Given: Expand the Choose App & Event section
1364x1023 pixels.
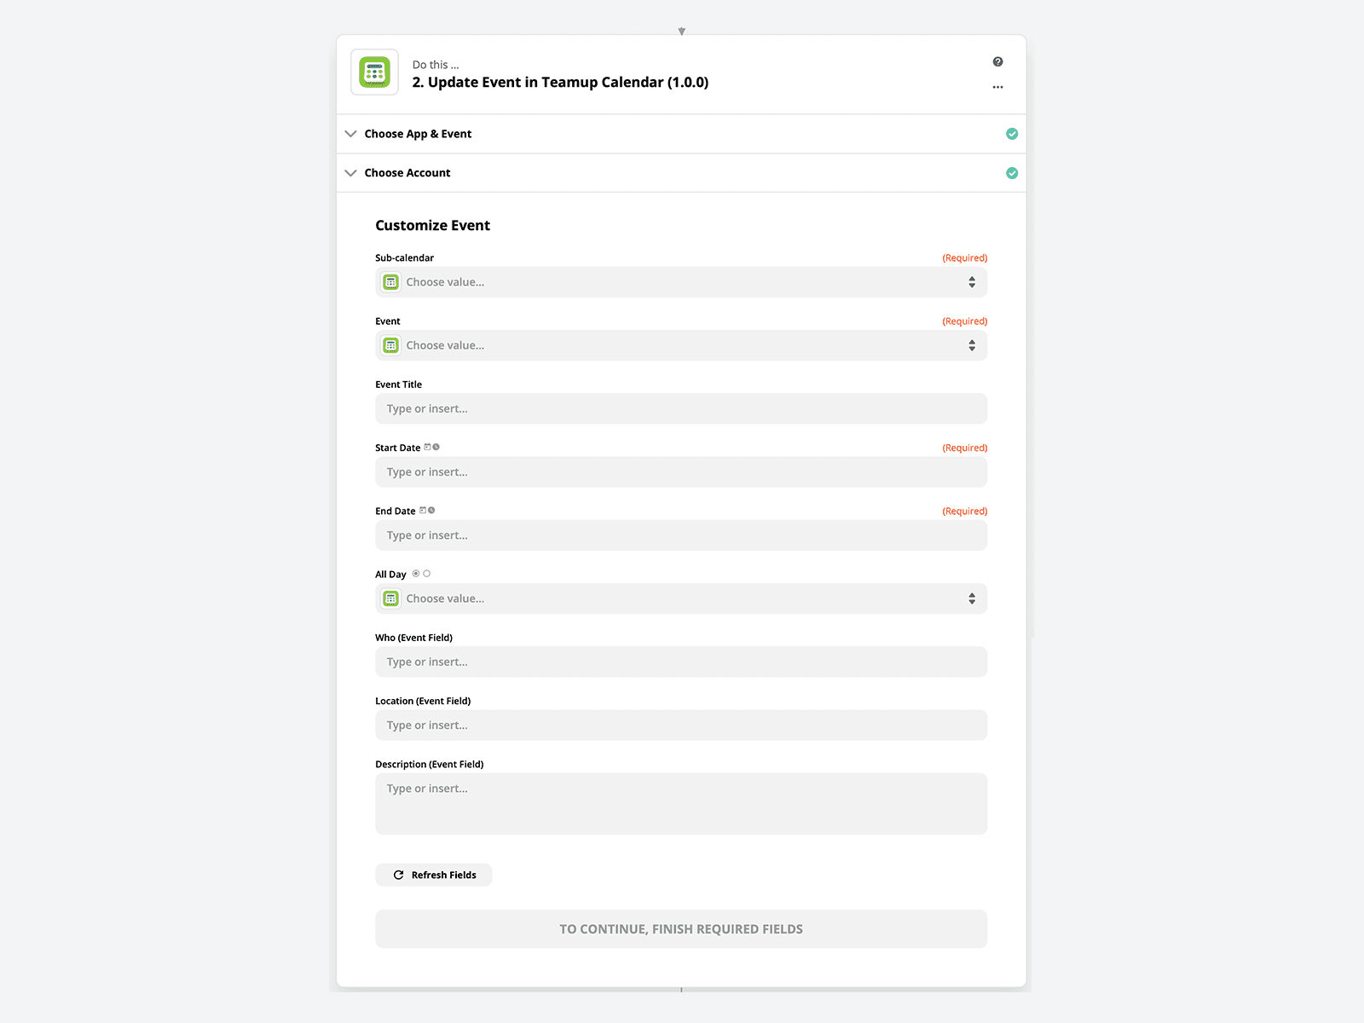Looking at the screenshot, I should point(681,134).
